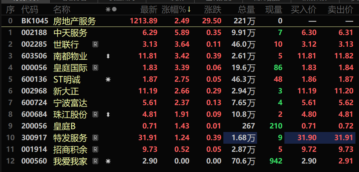The width and height of the screenshot is (359, 172).
Task: Click the highlighted volume cell 1.68万
Action: coord(240,138)
